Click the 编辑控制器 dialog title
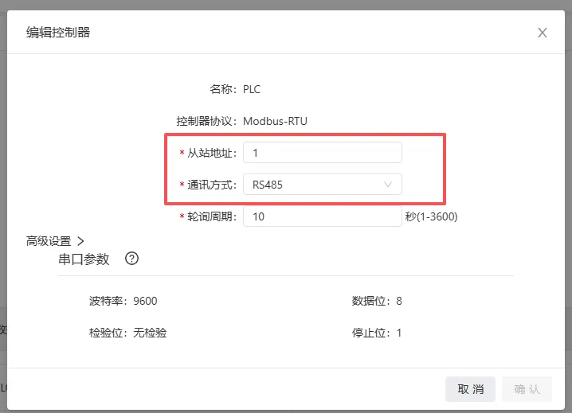The width and height of the screenshot is (572, 413). pos(58,33)
